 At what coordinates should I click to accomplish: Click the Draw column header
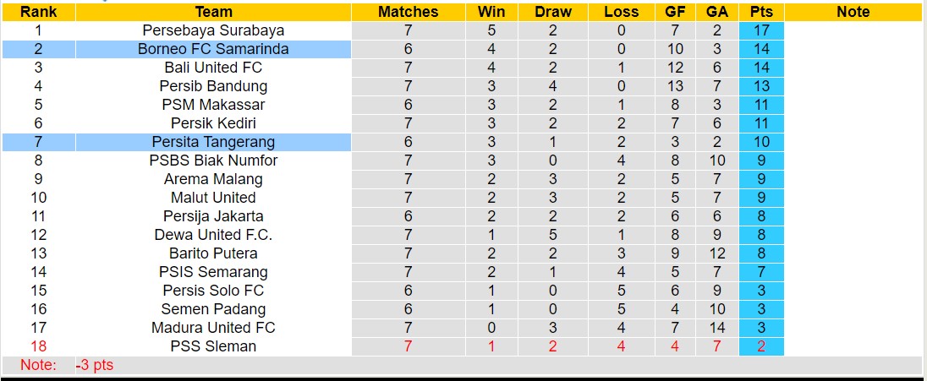click(x=553, y=12)
